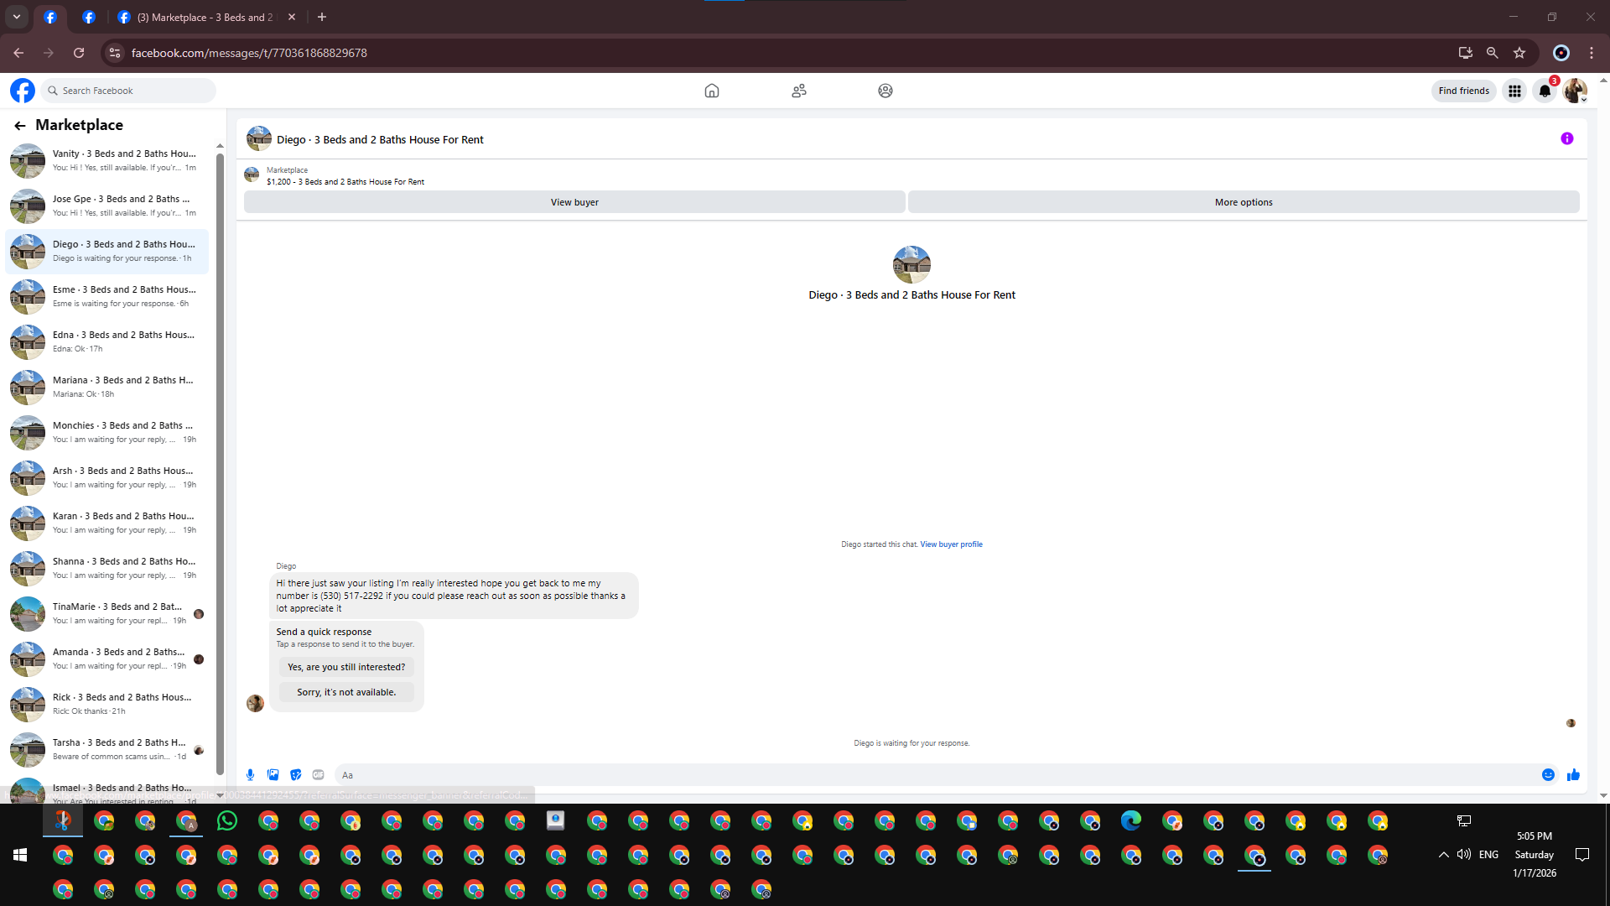Open the Facebook menu grid icon
1610x906 pixels.
[1514, 91]
